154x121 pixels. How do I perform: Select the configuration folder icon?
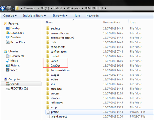click(x=48, y=51)
